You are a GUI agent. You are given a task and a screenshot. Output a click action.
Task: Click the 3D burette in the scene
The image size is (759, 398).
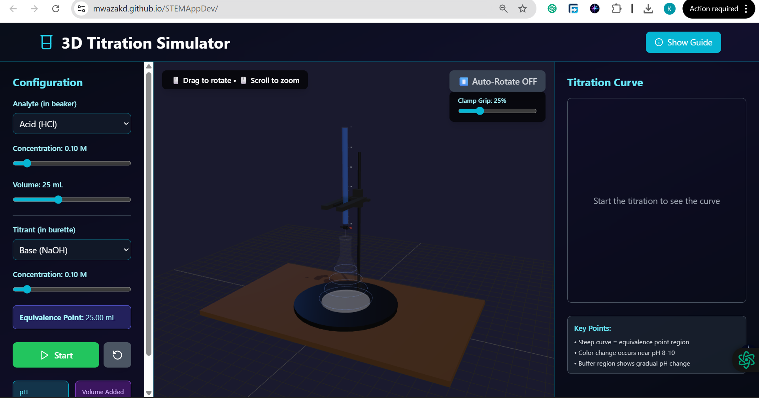point(345,176)
